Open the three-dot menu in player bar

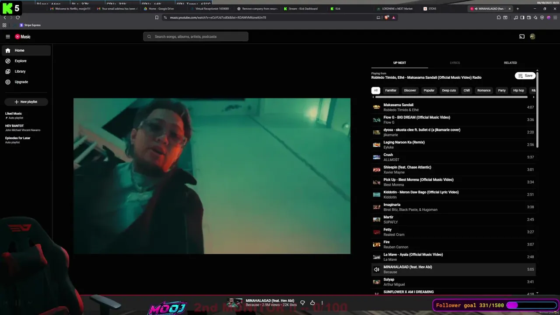coord(322,303)
